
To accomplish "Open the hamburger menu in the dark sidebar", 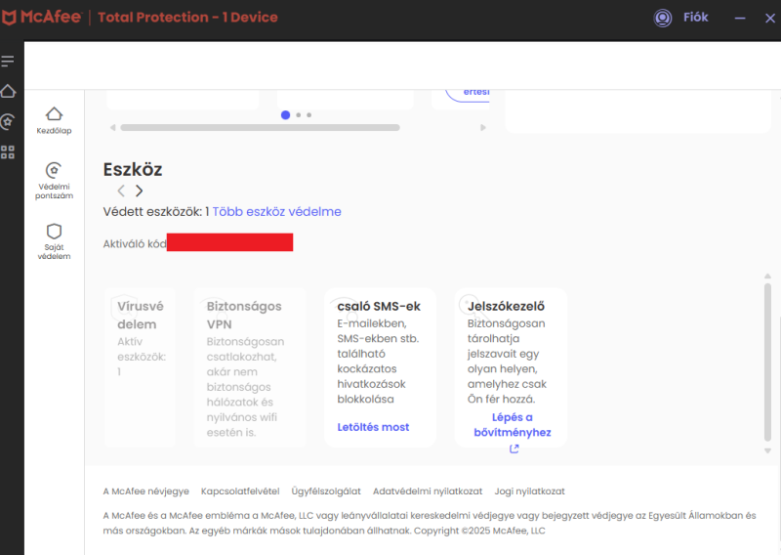I will tap(8, 62).
